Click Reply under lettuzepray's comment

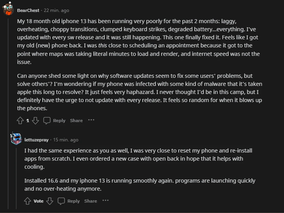73,201
